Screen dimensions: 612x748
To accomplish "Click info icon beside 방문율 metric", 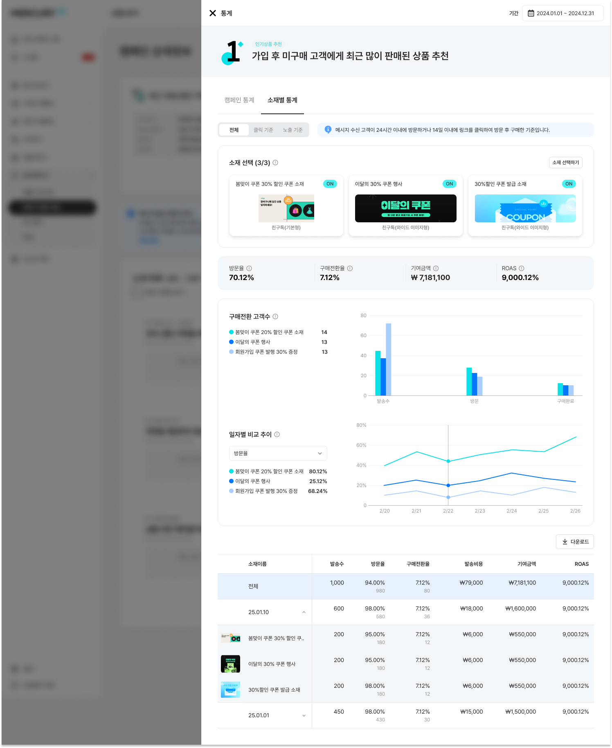I will (249, 268).
